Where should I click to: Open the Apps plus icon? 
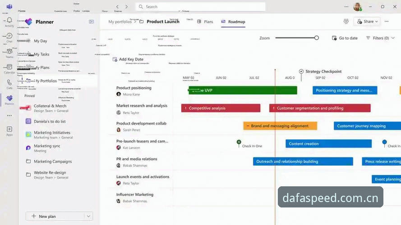tap(9, 129)
